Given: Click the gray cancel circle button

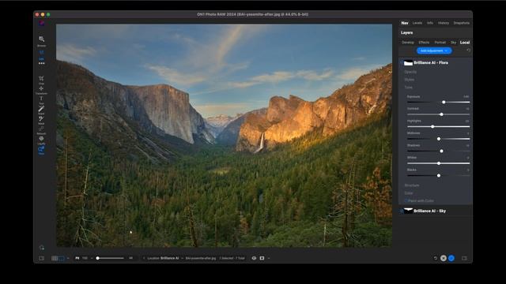Looking at the screenshot, I should click(444, 258).
